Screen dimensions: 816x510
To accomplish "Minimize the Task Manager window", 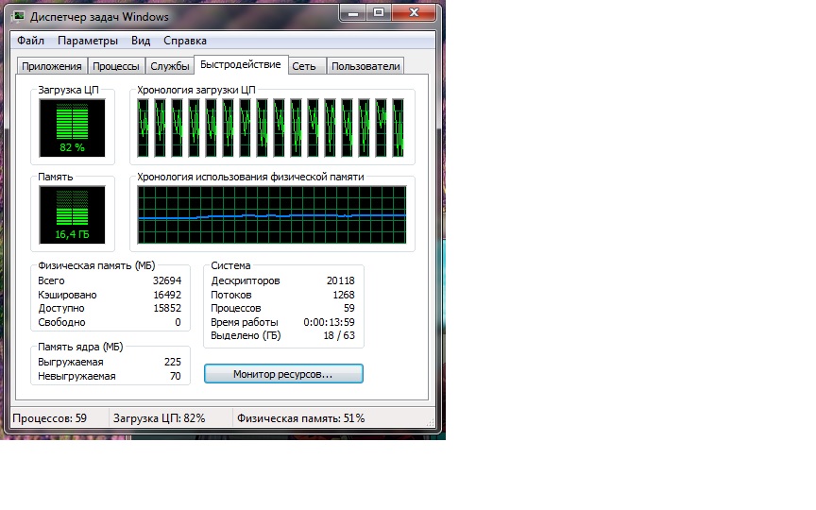I will tap(353, 12).
